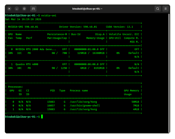
Task: Maximize the terminal window
Action: tap(24, 9)
